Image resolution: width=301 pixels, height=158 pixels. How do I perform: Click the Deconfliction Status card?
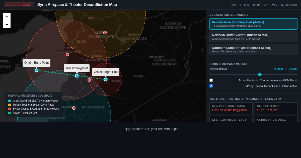pos(231,108)
